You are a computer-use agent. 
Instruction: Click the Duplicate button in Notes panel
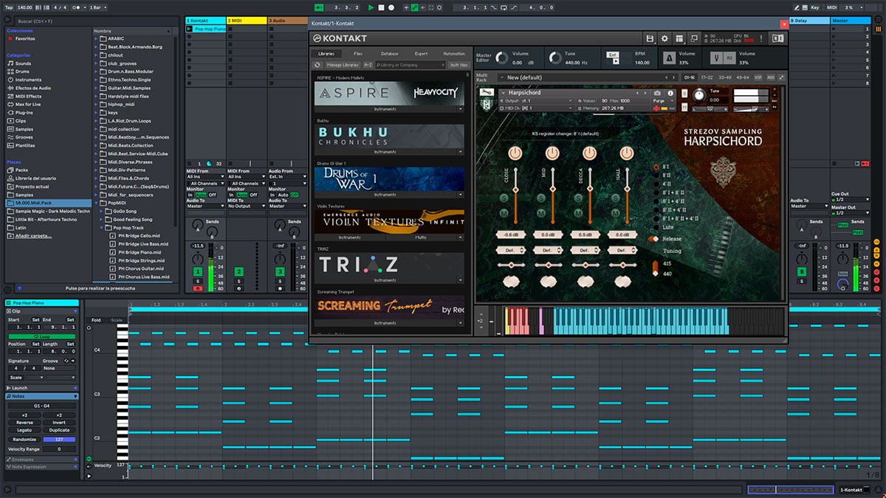click(x=59, y=430)
